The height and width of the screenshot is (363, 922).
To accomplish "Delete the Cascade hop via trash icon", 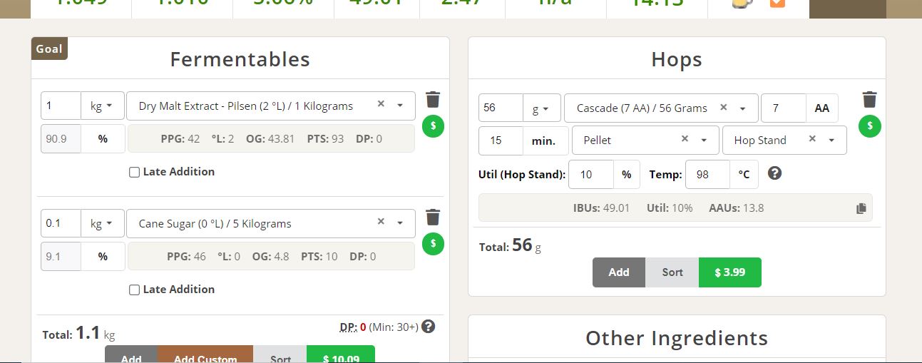I will pos(869,99).
